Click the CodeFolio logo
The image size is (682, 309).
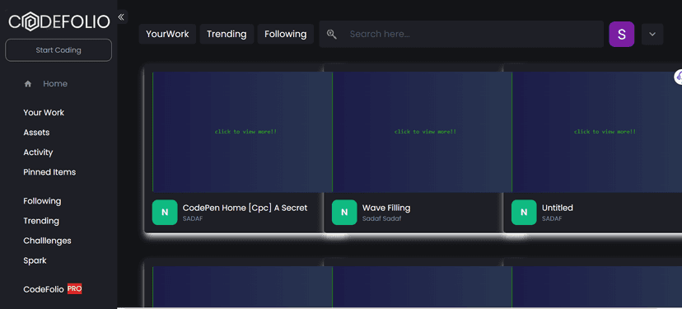click(58, 21)
